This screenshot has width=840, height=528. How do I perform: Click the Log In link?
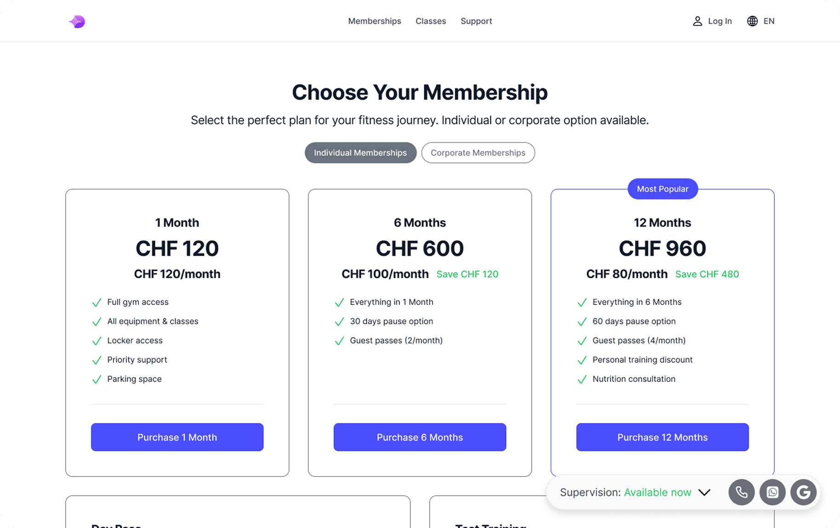point(720,21)
